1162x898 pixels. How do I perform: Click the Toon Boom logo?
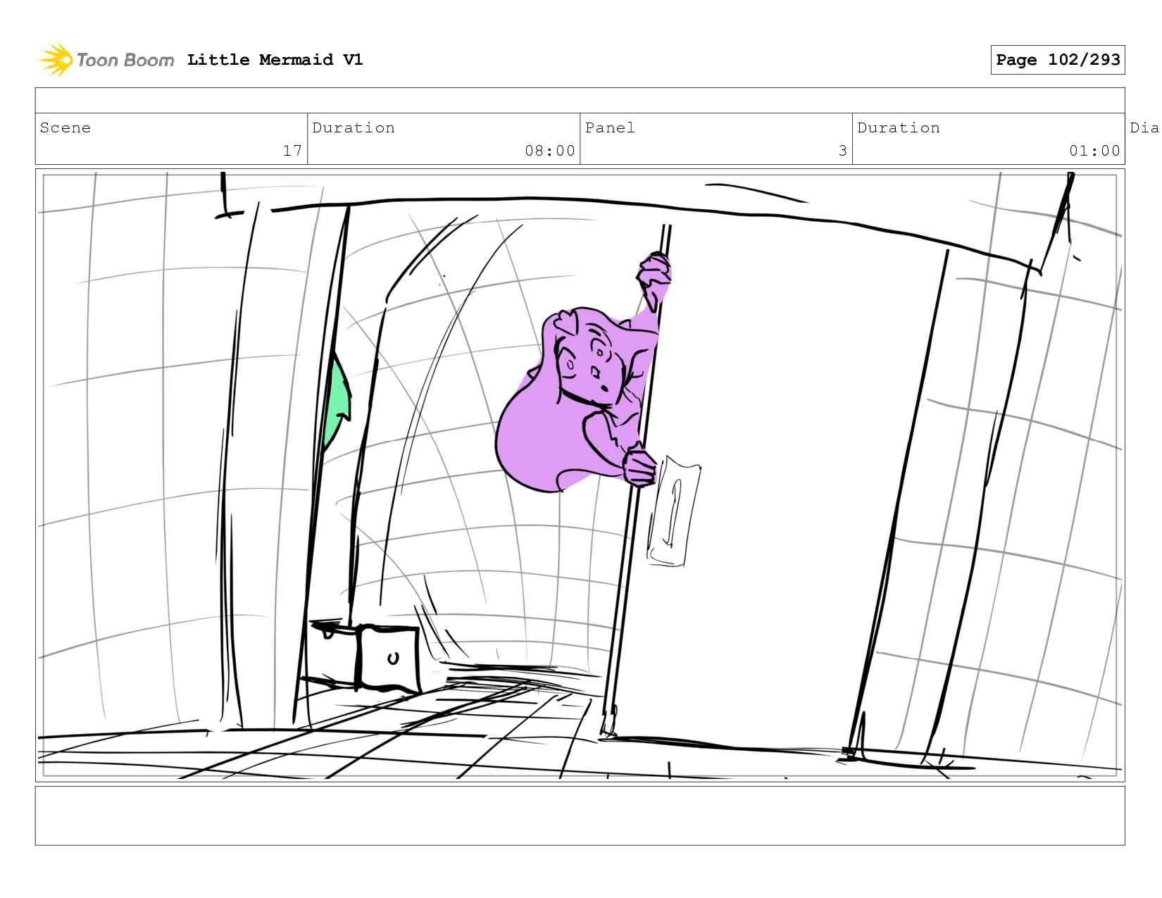tap(106, 60)
